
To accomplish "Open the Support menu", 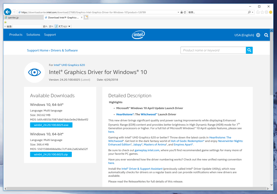I will 50,35.
